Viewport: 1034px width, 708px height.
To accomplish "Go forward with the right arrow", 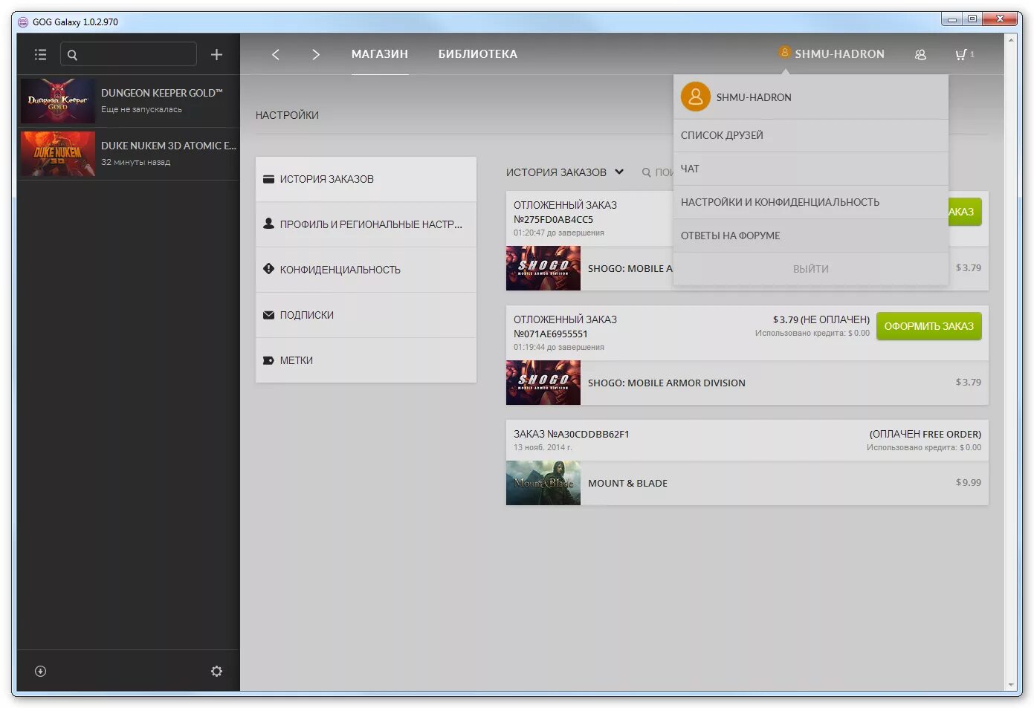I will 316,54.
